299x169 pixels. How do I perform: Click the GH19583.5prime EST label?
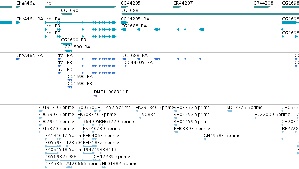tap(222, 136)
